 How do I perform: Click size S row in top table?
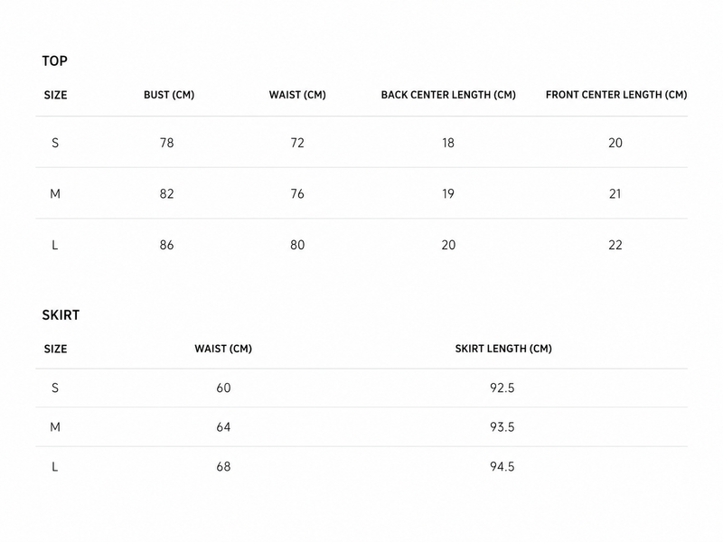coord(361,143)
